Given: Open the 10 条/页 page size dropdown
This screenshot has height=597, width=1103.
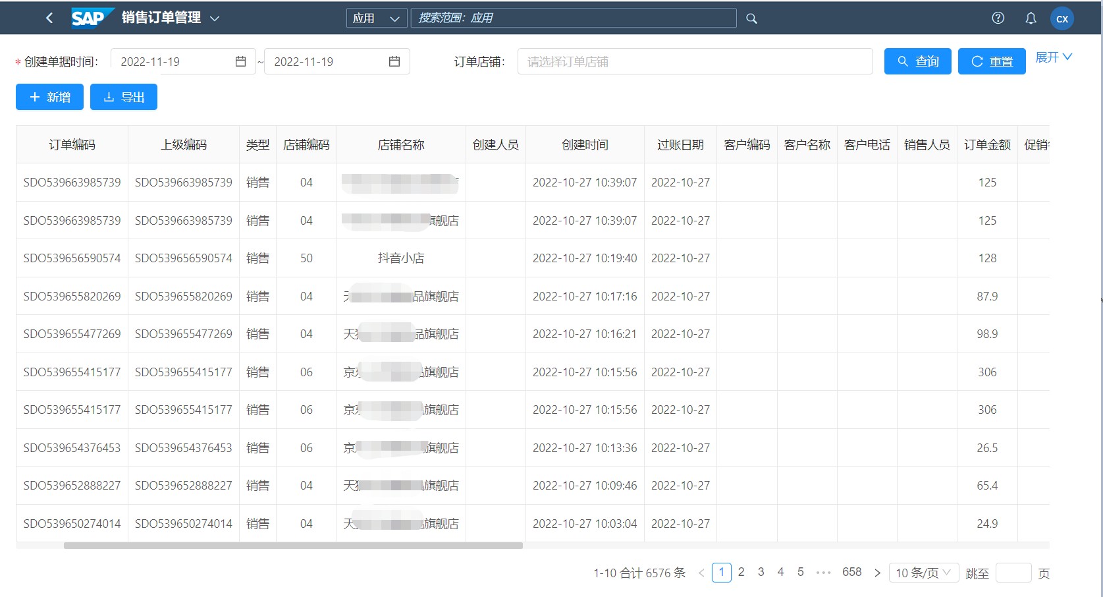Looking at the screenshot, I should tap(923, 573).
